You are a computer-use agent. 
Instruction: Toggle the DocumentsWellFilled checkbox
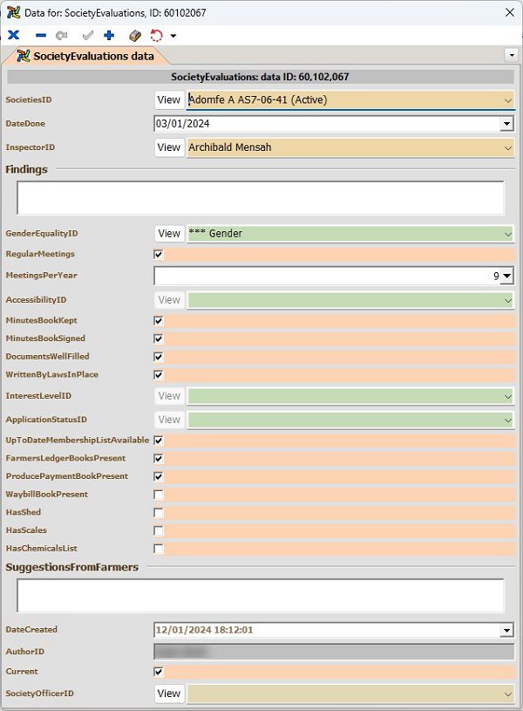tap(159, 357)
